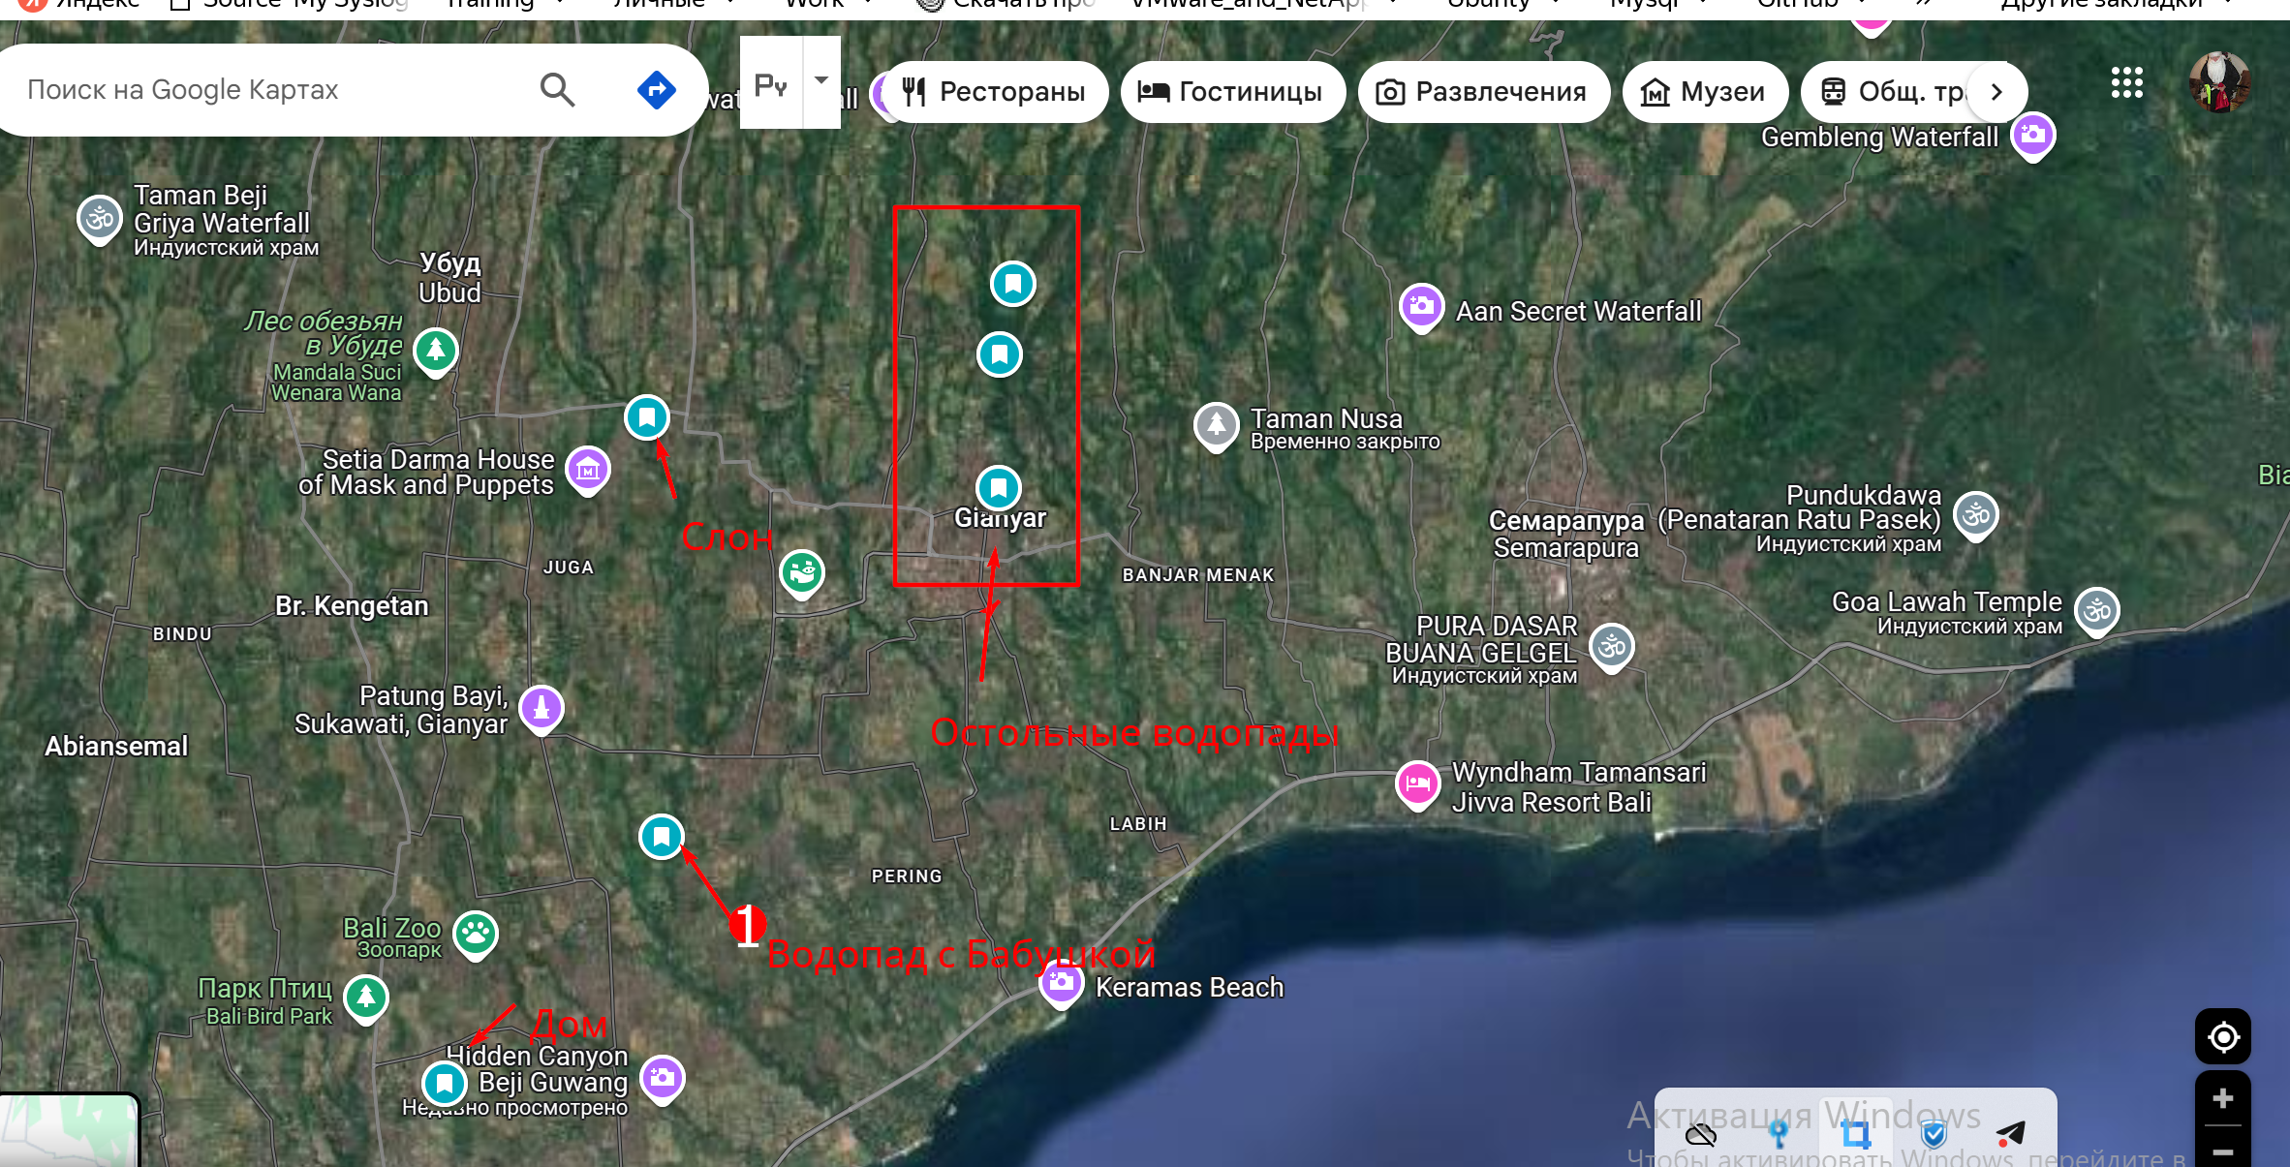Image resolution: width=2290 pixels, height=1167 pixels.
Task: Click Wyndham Tamansari hotel pin
Action: coord(1417,783)
